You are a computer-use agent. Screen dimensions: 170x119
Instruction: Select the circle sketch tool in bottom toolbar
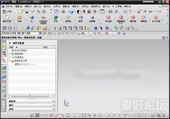[x=68, y=115]
